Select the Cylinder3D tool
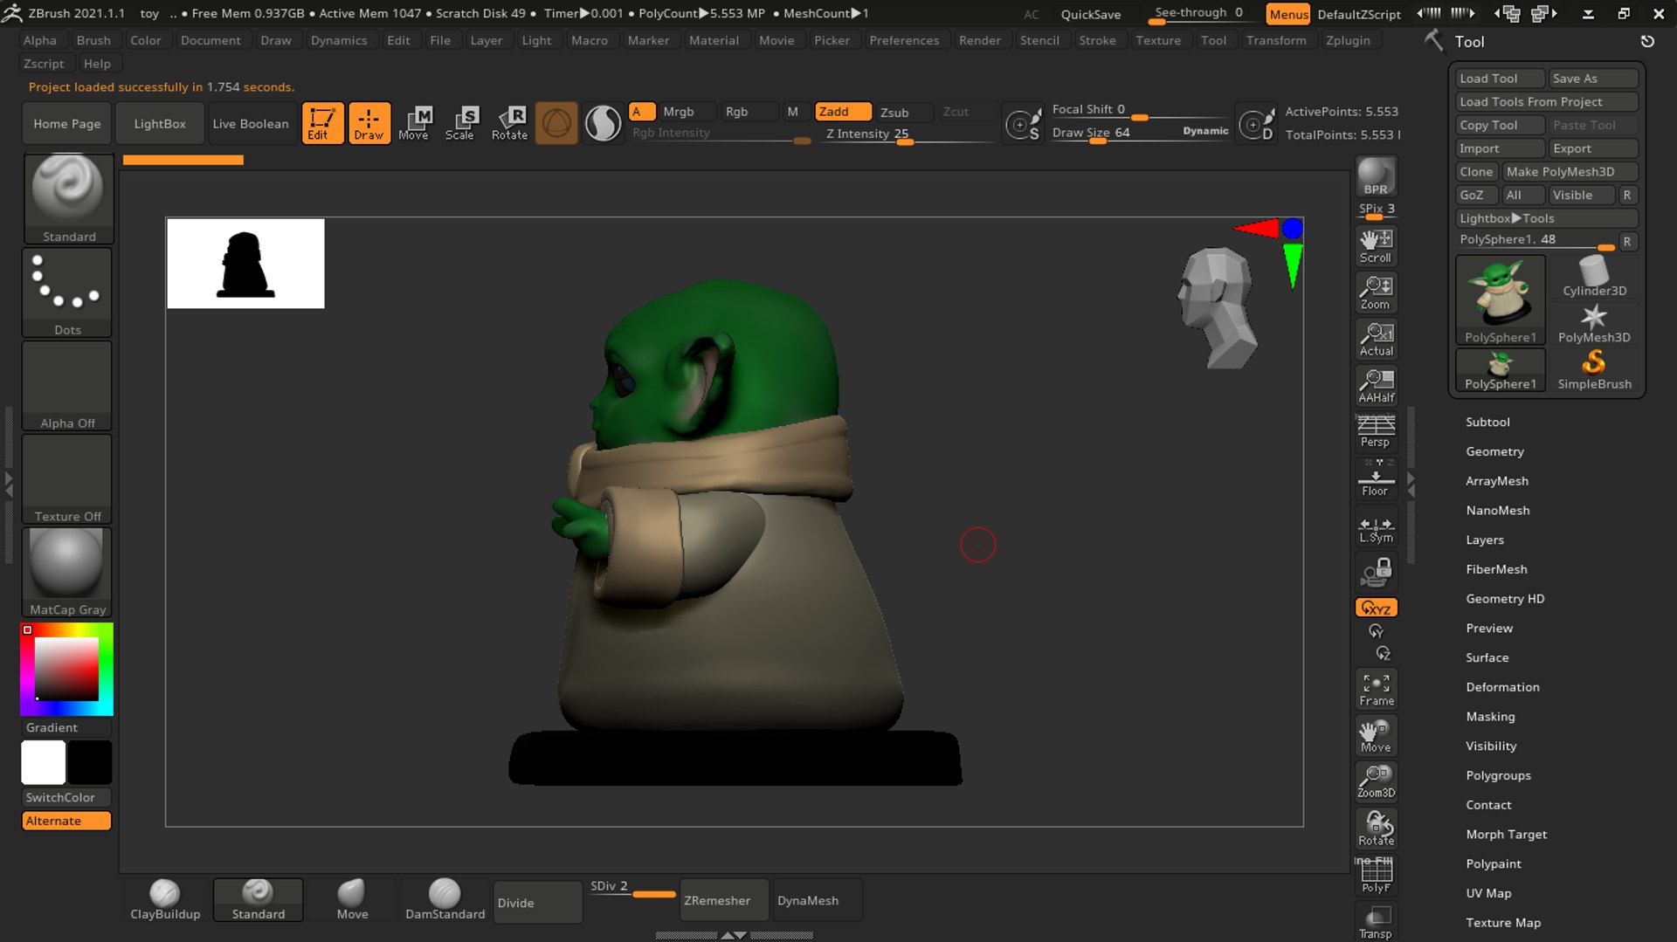Viewport: 1677px width, 942px height. tap(1594, 277)
